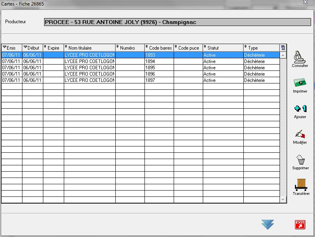The width and height of the screenshot is (315, 237).
Task: Click the Supprimer trash bin icon
Action: click(x=300, y=160)
